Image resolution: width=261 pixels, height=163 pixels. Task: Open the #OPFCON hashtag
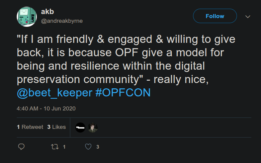coord(123,93)
